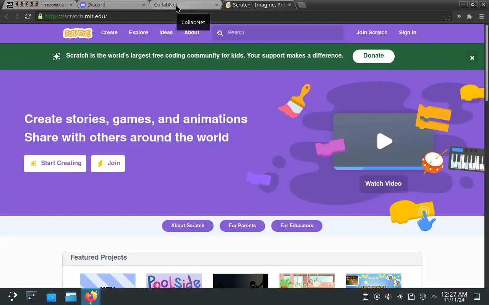
Task: Open the brightness tray icon
Action: pyautogui.click(x=400, y=297)
